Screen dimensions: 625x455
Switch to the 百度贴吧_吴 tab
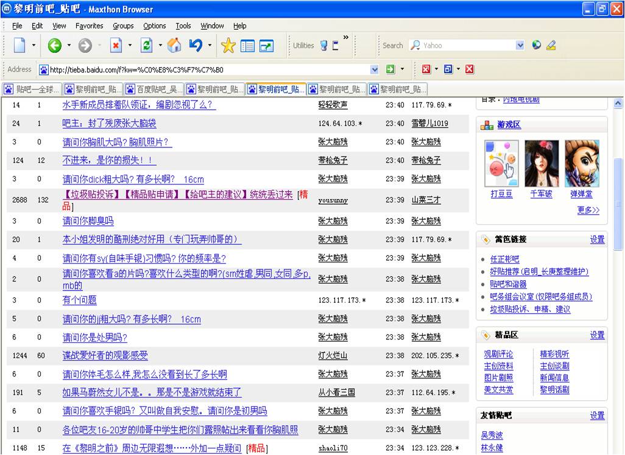(x=154, y=89)
